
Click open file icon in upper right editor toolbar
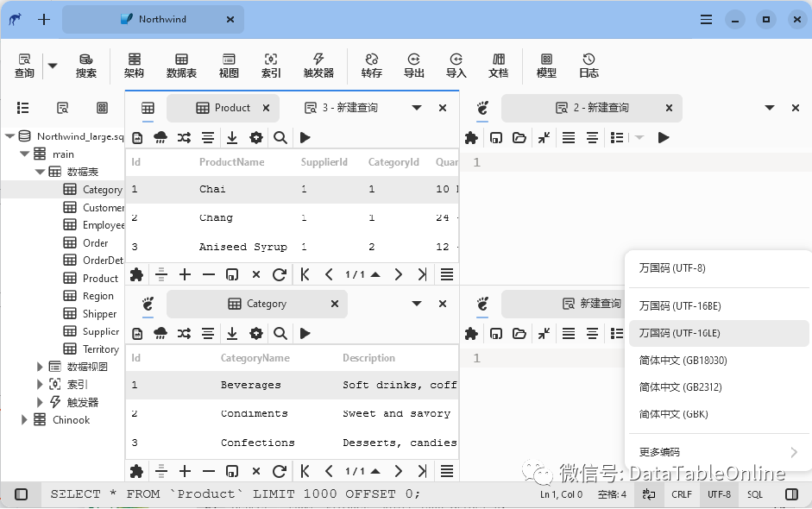519,138
